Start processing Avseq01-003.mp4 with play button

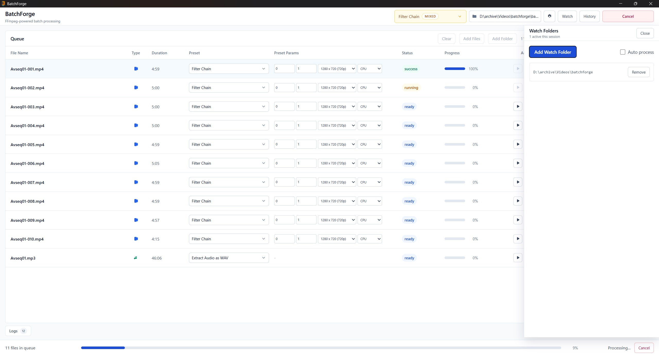pyautogui.click(x=518, y=106)
